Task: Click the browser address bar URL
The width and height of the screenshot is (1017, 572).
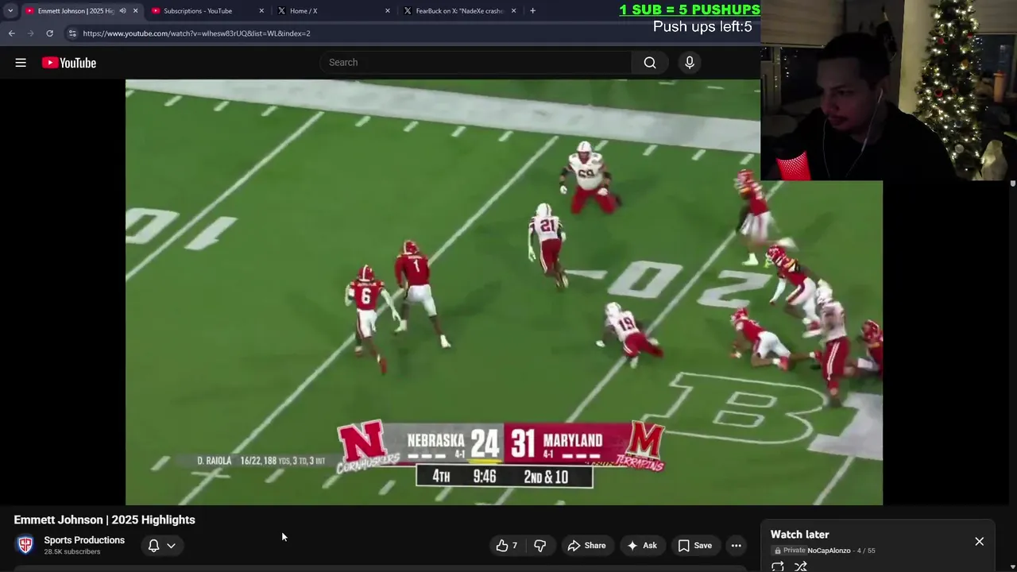Action: point(196,33)
